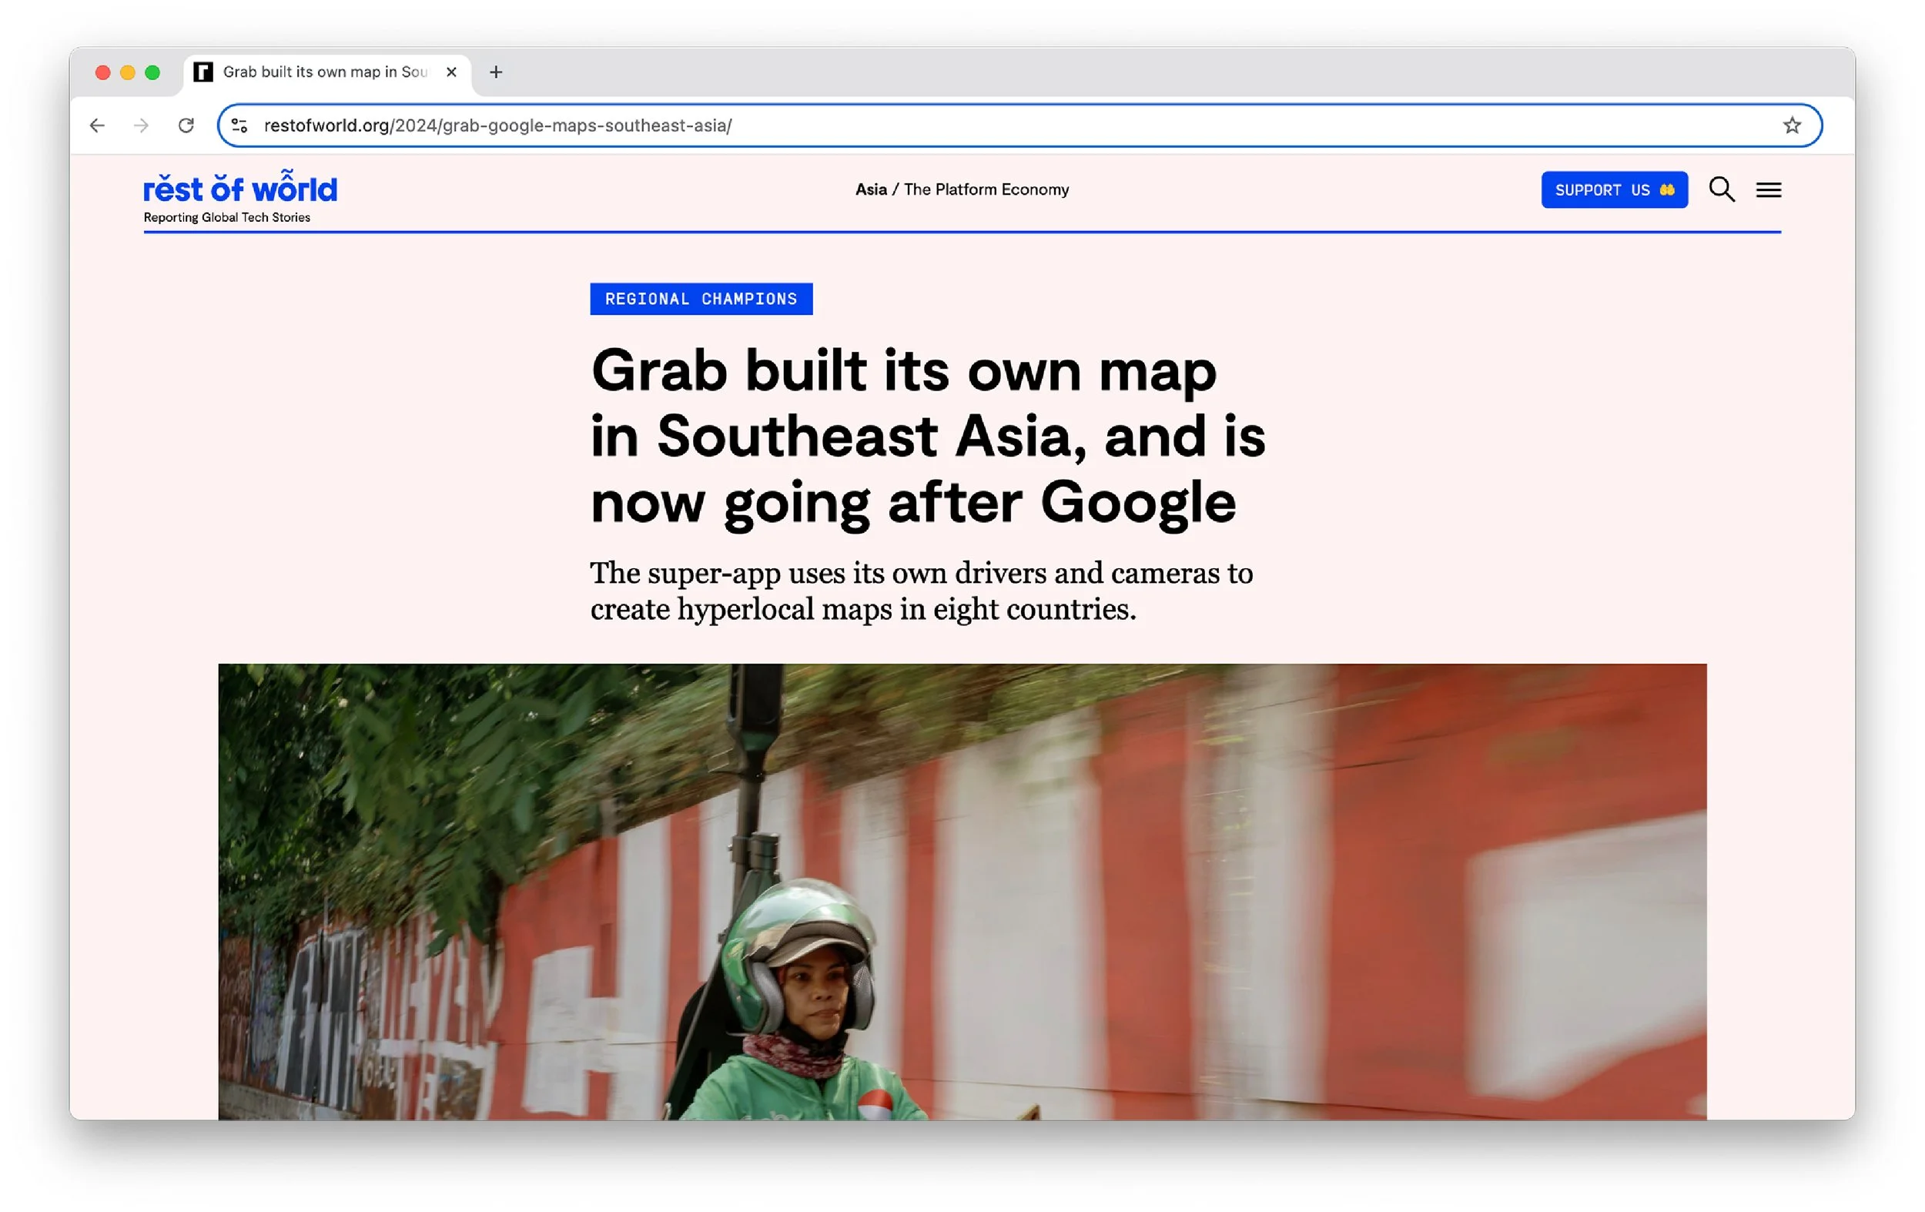The image size is (1925, 1212).
Task: Reload the page with refresh icon
Action: [x=186, y=126]
